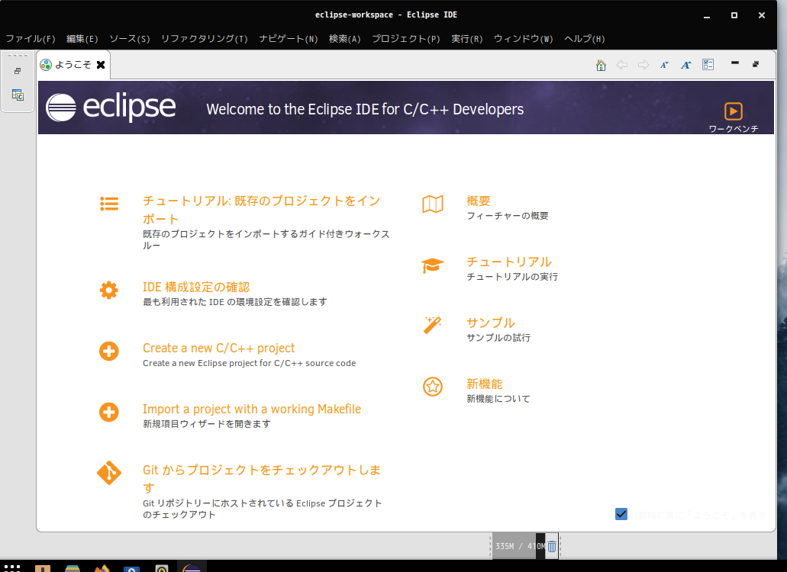This screenshot has height=572, width=787.
Task: Open the ヘルプ(H) menu
Action: pos(584,39)
